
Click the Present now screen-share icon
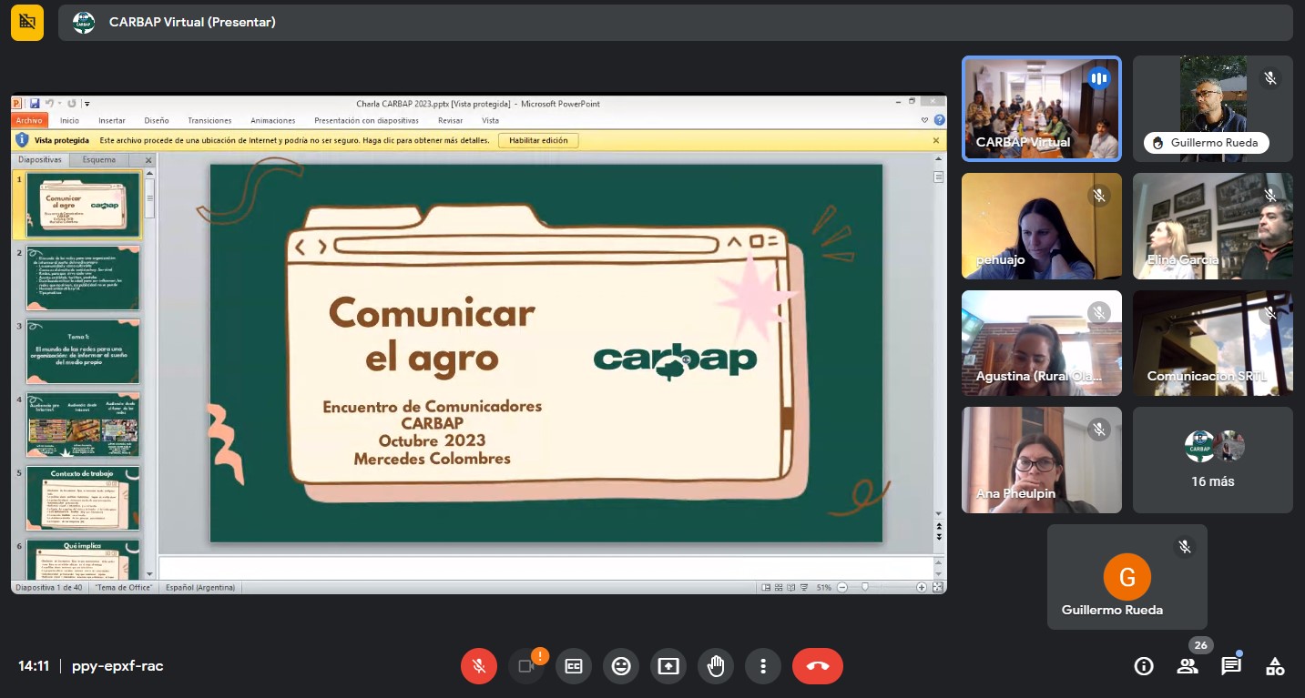pos(668,666)
